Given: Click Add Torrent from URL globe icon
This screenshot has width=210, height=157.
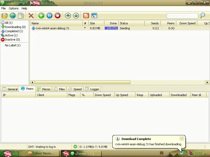Looking at the screenshot, I should tap(13, 16).
